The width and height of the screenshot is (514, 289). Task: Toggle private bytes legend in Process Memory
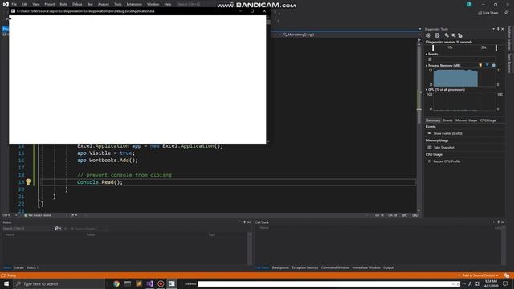pos(494,66)
